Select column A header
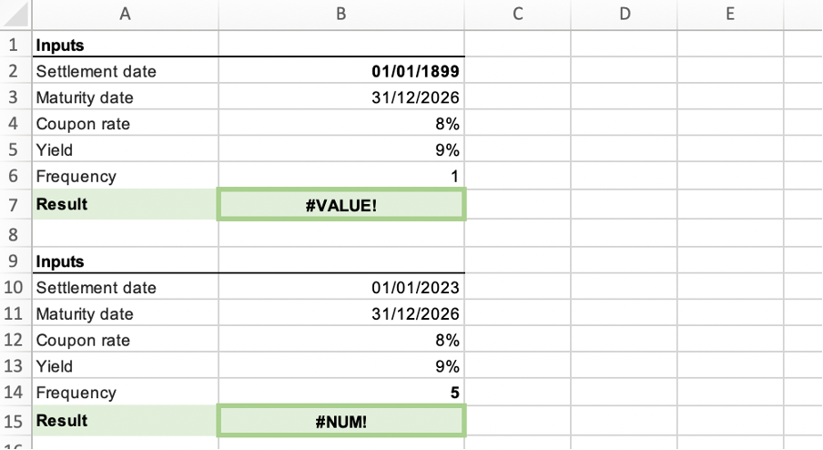This screenshot has width=823, height=450. pyautogui.click(x=124, y=14)
